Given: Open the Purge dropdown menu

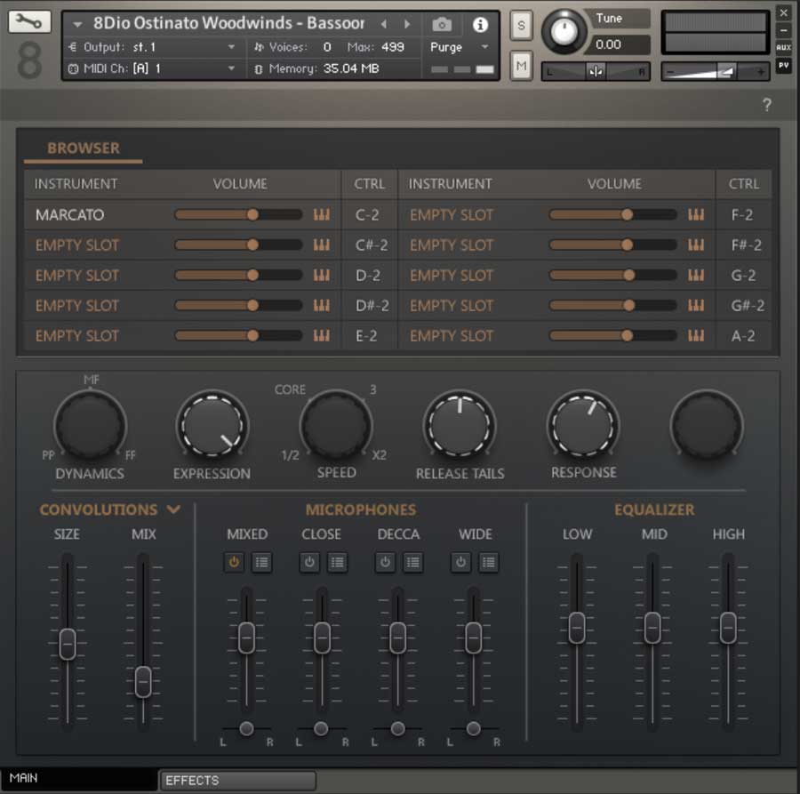Looking at the screenshot, I should pyautogui.click(x=460, y=47).
